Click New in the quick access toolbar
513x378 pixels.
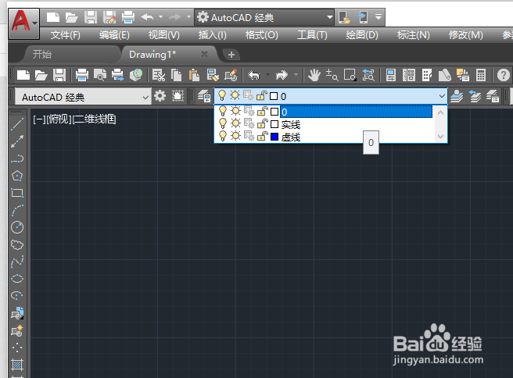53,17
